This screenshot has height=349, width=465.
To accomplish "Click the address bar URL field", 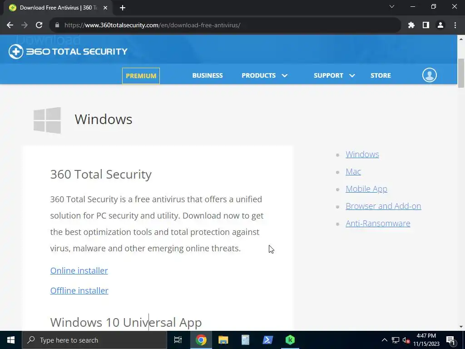I will tap(225, 25).
